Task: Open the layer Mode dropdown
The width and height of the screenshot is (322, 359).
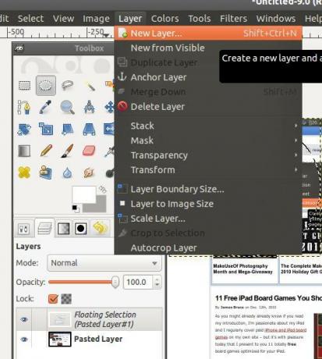Action: [104, 263]
